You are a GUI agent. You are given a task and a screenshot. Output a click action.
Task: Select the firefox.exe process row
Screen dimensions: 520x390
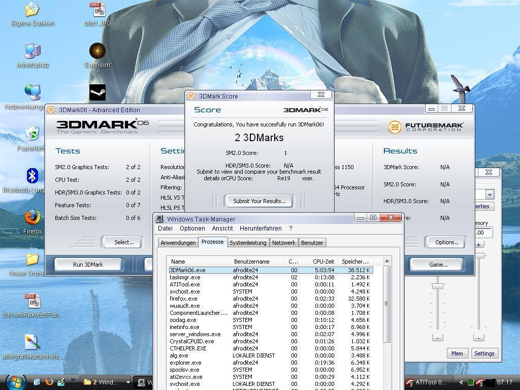click(271, 299)
